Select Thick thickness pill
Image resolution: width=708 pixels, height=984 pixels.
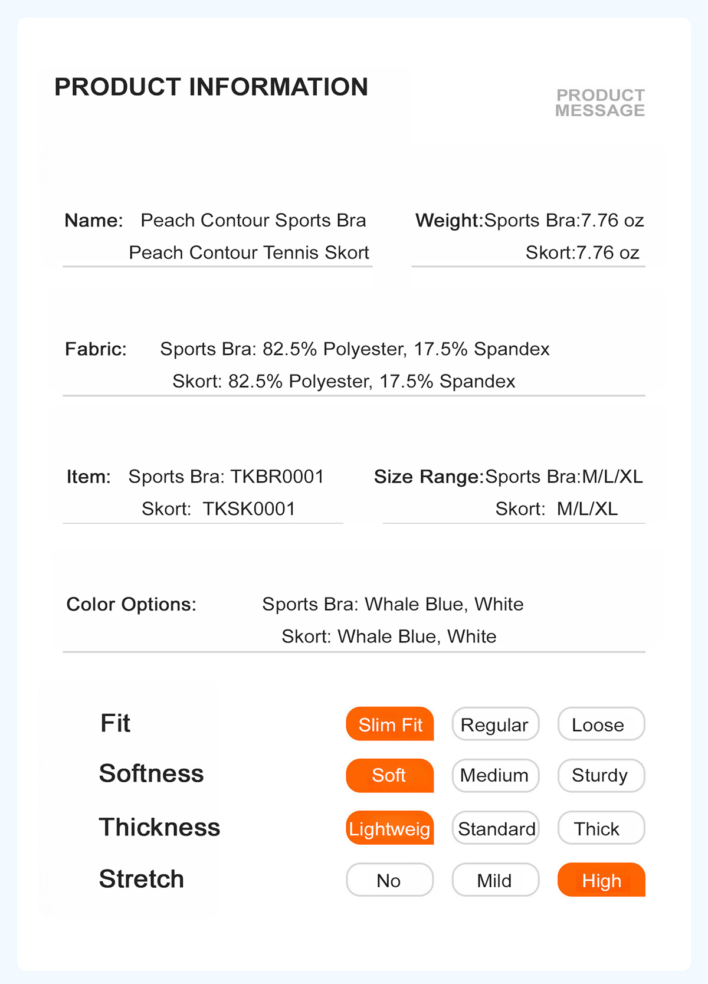(x=601, y=828)
